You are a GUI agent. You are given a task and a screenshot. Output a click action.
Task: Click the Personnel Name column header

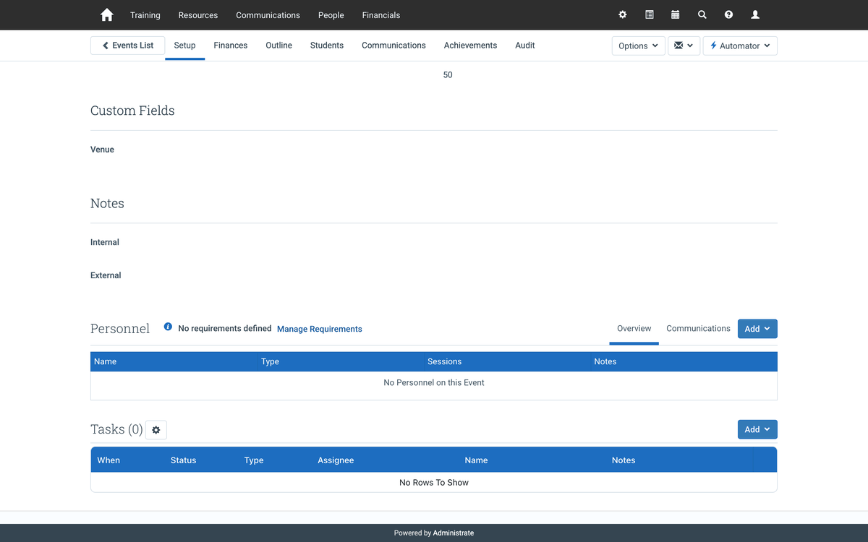tap(174, 361)
